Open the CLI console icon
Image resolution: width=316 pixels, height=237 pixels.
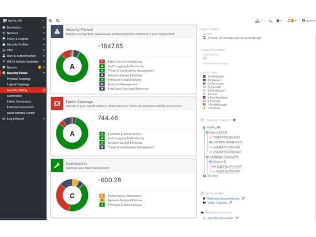pos(269,21)
